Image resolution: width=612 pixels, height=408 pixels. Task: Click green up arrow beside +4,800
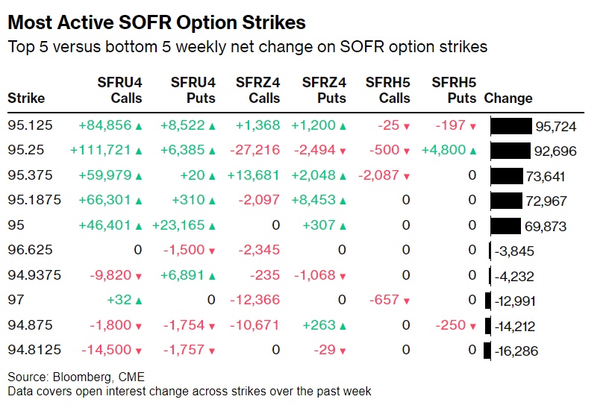click(472, 151)
